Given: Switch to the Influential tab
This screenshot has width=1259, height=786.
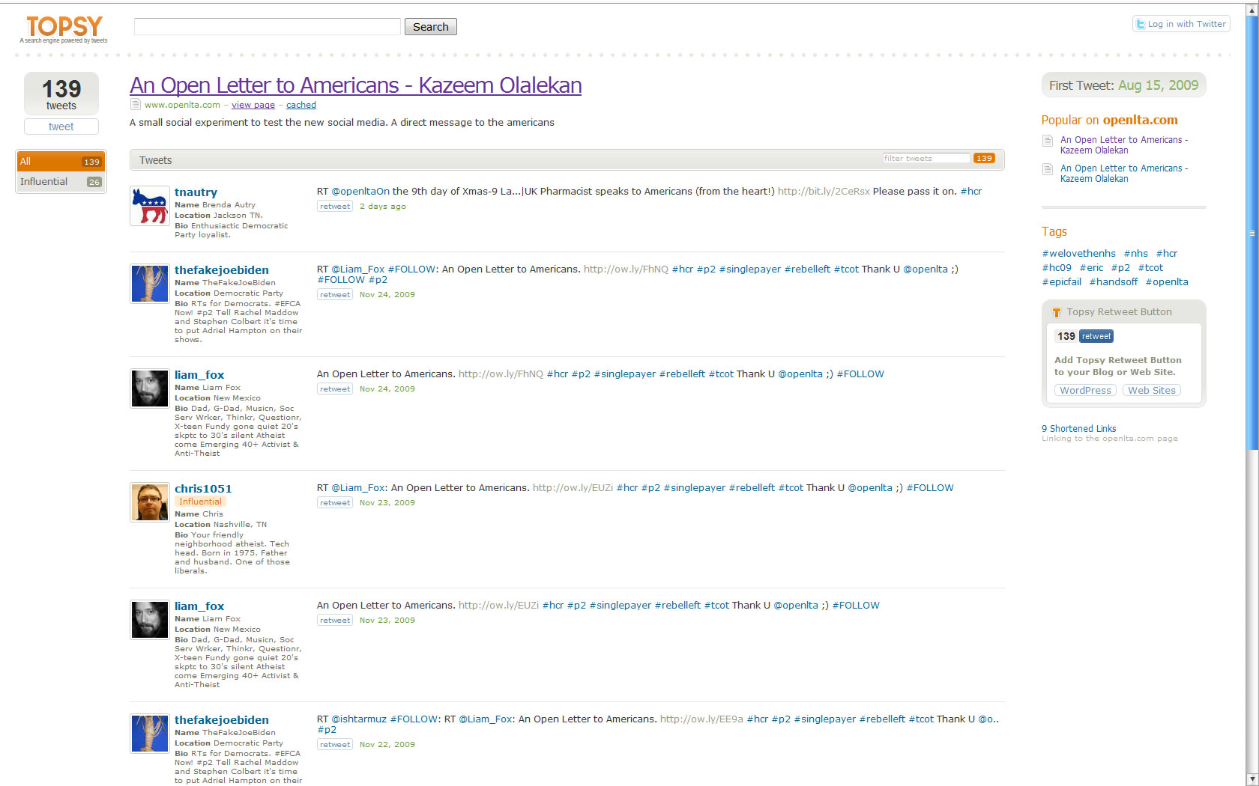Looking at the screenshot, I should [x=61, y=182].
